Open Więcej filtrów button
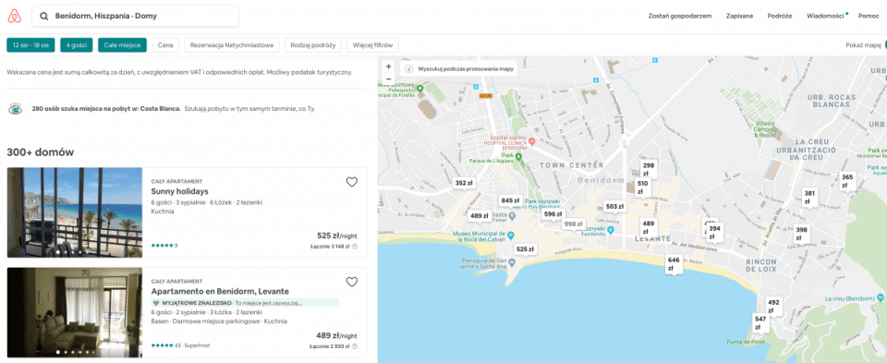 coord(373,45)
